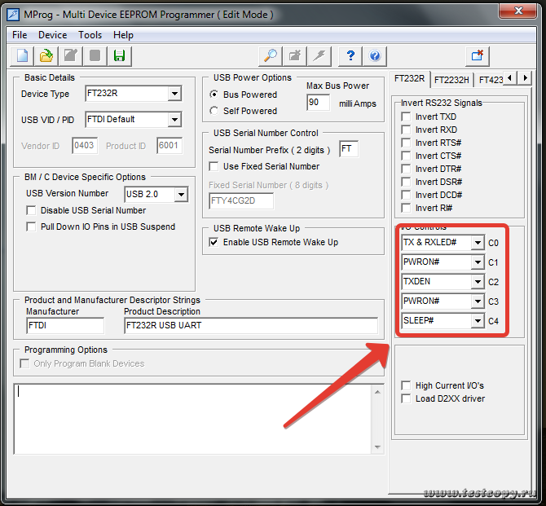
Task: Toggle Use Fixed Serial Number checkbox
Action: coord(214,166)
